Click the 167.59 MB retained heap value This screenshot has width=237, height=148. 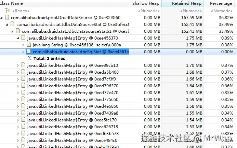(192, 18)
